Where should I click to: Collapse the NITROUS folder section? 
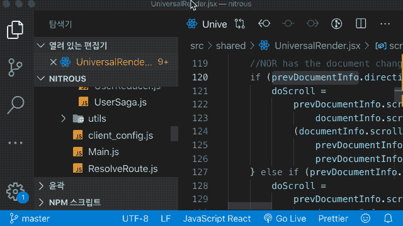pos(106,78)
